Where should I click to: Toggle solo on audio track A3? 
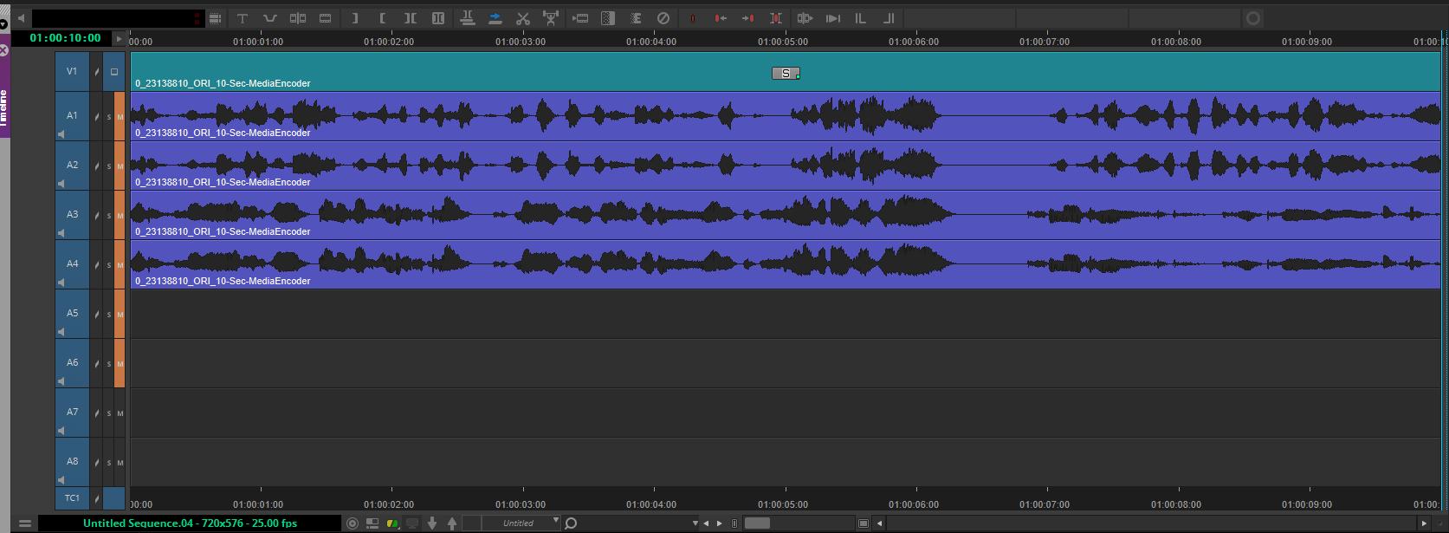109,216
